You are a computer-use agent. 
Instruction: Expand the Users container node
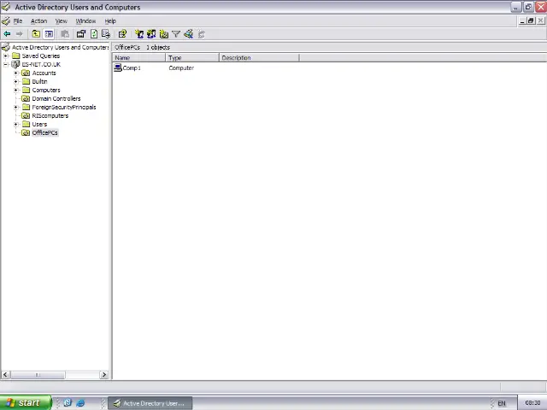(x=15, y=125)
